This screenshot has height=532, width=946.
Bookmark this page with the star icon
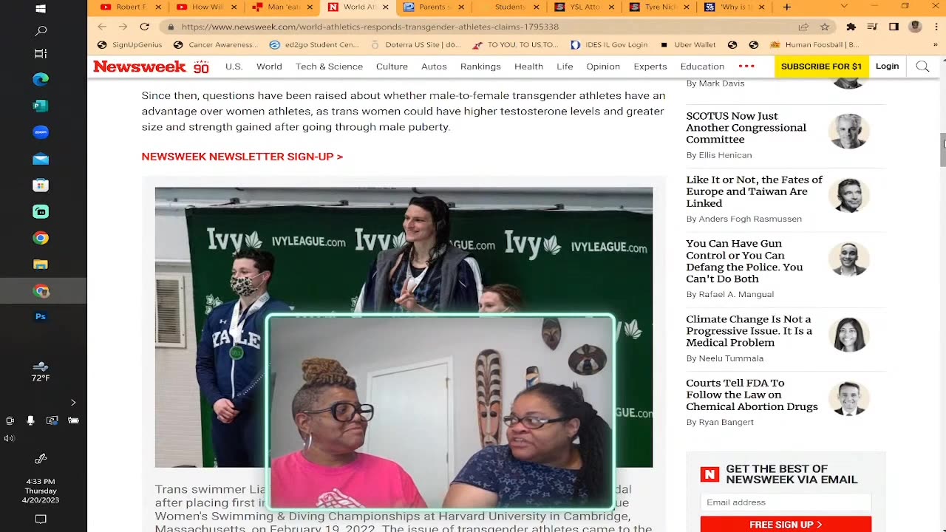[x=825, y=27]
